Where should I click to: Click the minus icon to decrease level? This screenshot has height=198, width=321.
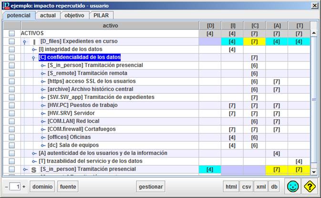coord(6,187)
